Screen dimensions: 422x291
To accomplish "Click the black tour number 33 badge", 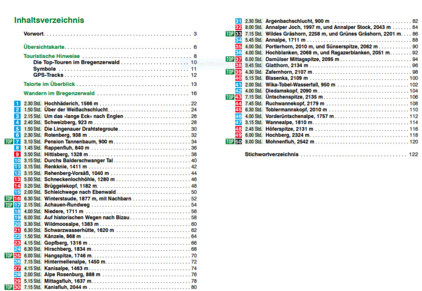I will pyautogui.click(x=238, y=34).
